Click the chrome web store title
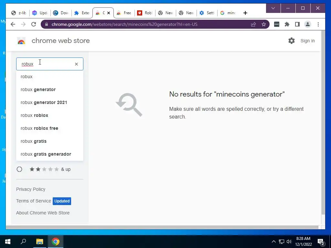 [x=60, y=40]
